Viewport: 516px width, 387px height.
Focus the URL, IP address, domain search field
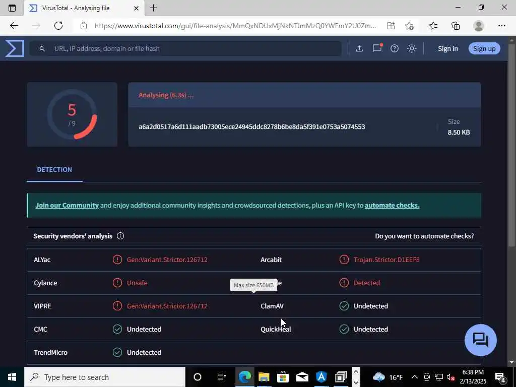185,49
